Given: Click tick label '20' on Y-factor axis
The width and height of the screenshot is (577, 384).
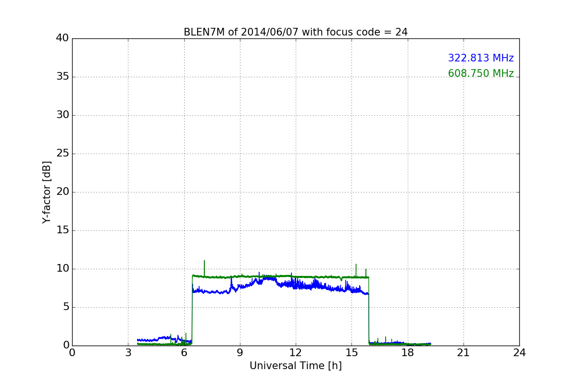Looking at the screenshot, I should 63,192.
